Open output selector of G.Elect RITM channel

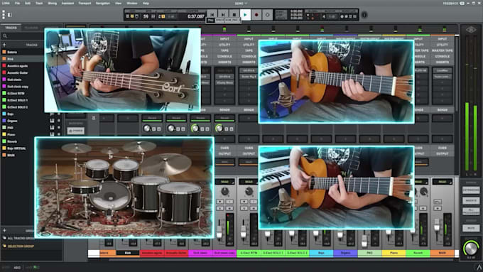[249, 162]
